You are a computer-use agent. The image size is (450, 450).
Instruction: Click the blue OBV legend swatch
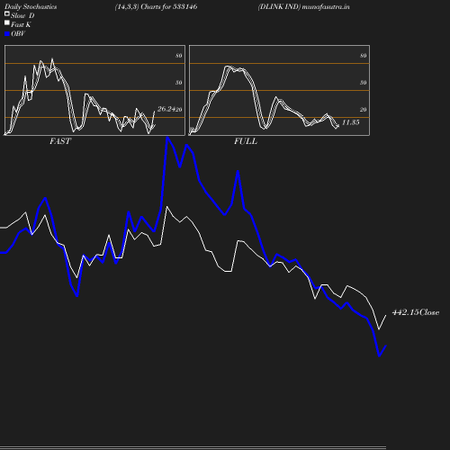[7, 34]
